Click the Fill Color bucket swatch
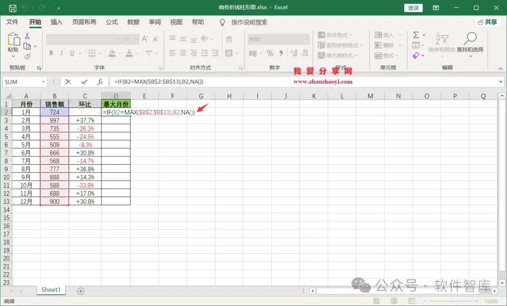 pyautogui.click(x=112, y=53)
